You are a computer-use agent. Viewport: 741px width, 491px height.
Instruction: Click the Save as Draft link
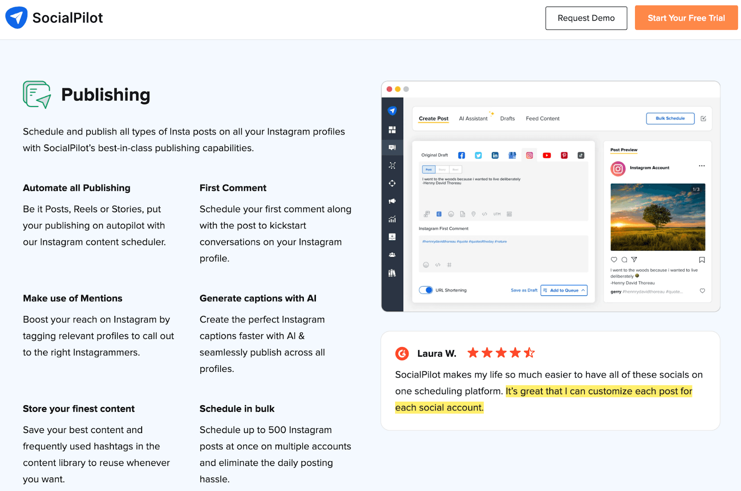(524, 290)
